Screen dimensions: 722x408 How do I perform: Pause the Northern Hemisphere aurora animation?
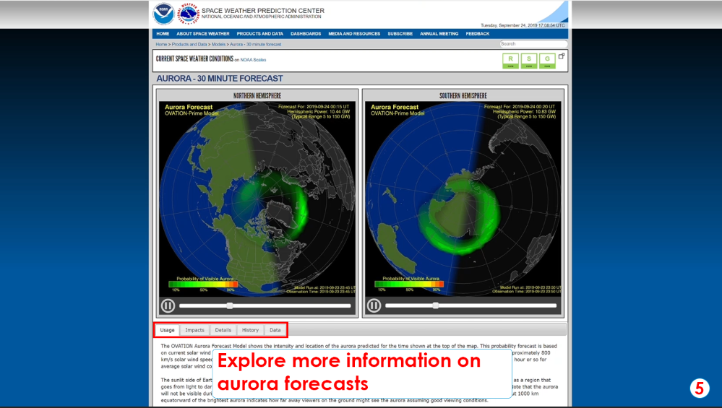click(x=168, y=305)
